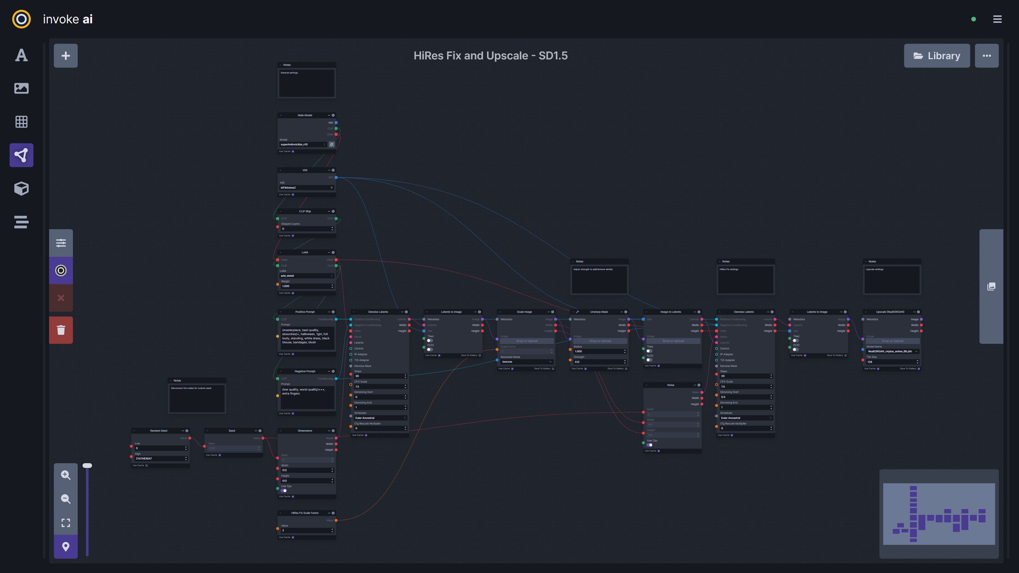The height and width of the screenshot is (573, 1019).
Task: Toggle the minimap location pin button
Action: pyautogui.click(x=66, y=546)
